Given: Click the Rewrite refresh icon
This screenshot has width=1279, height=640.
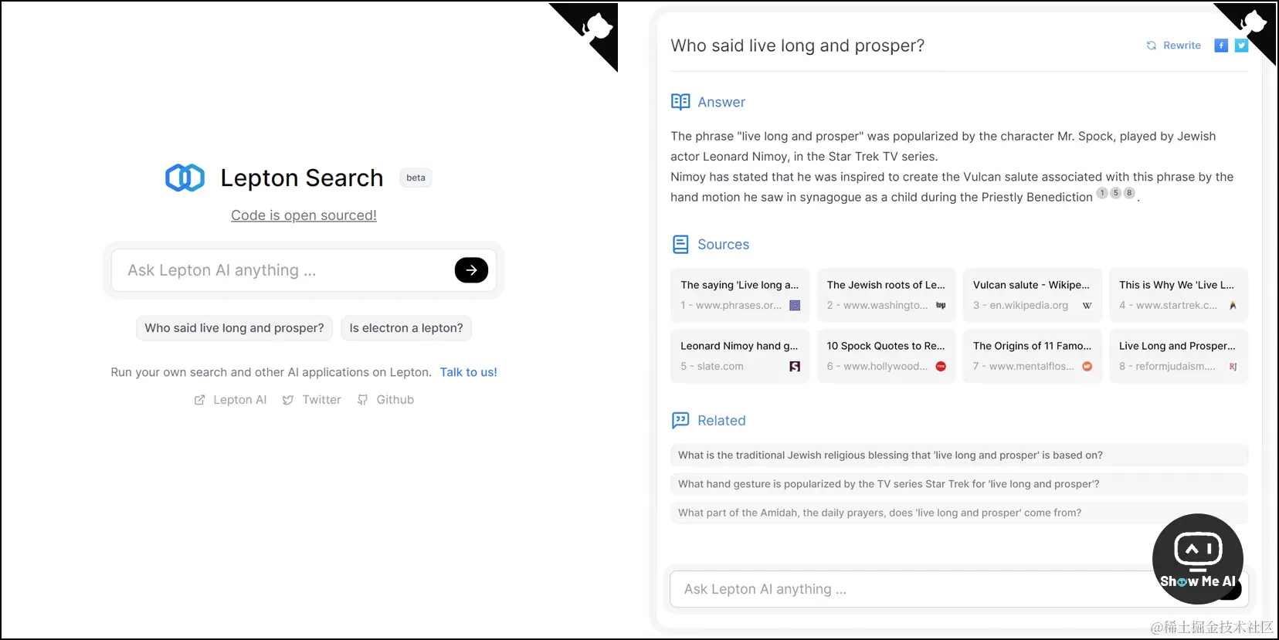Looking at the screenshot, I should [1152, 46].
